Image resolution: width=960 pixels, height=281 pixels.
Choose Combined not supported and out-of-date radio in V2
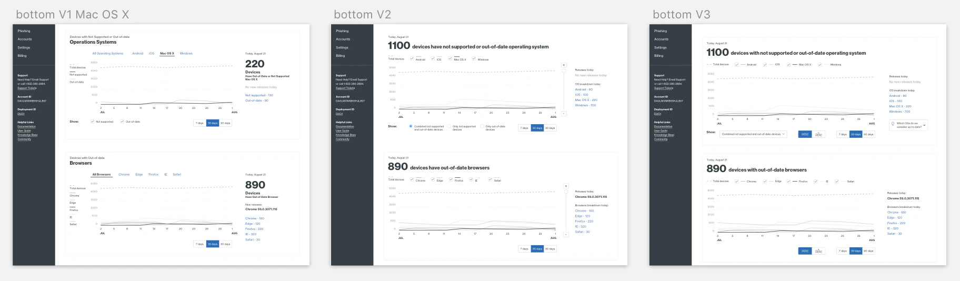pyautogui.click(x=411, y=126)
